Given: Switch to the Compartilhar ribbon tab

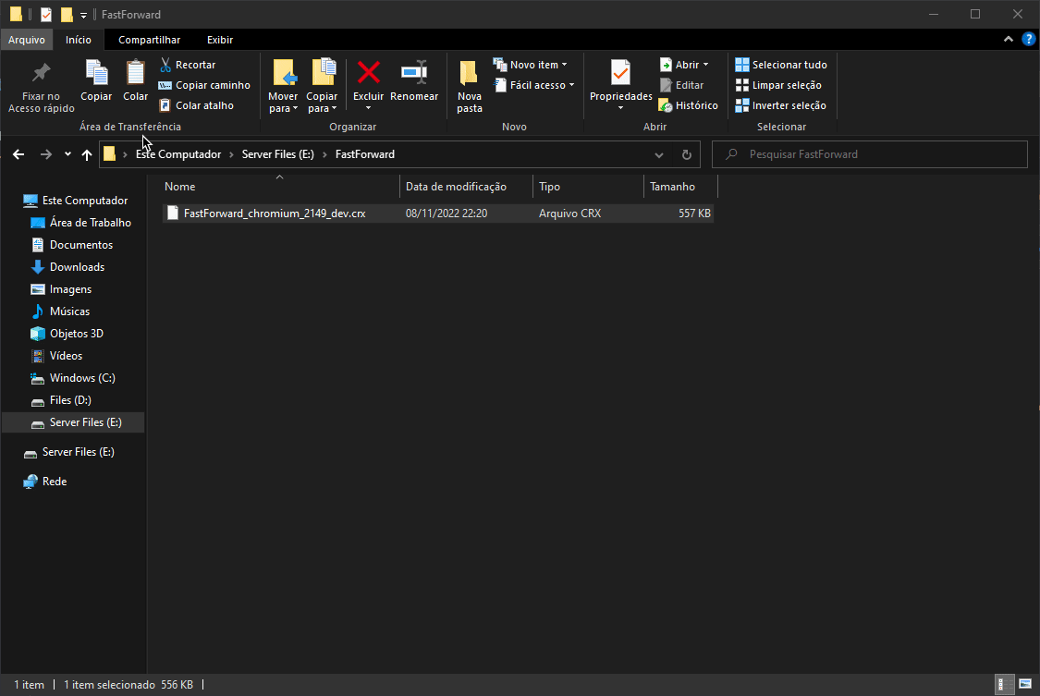Looking at the screenshot, I should [149, 40].
